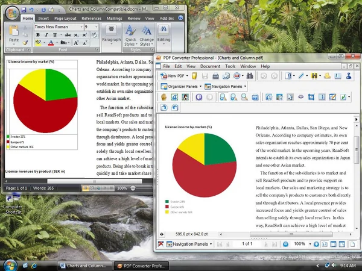Screen dimensions: 362x271
Task: Search the PDF with the binoculars icon
Action: click(250, 76)
